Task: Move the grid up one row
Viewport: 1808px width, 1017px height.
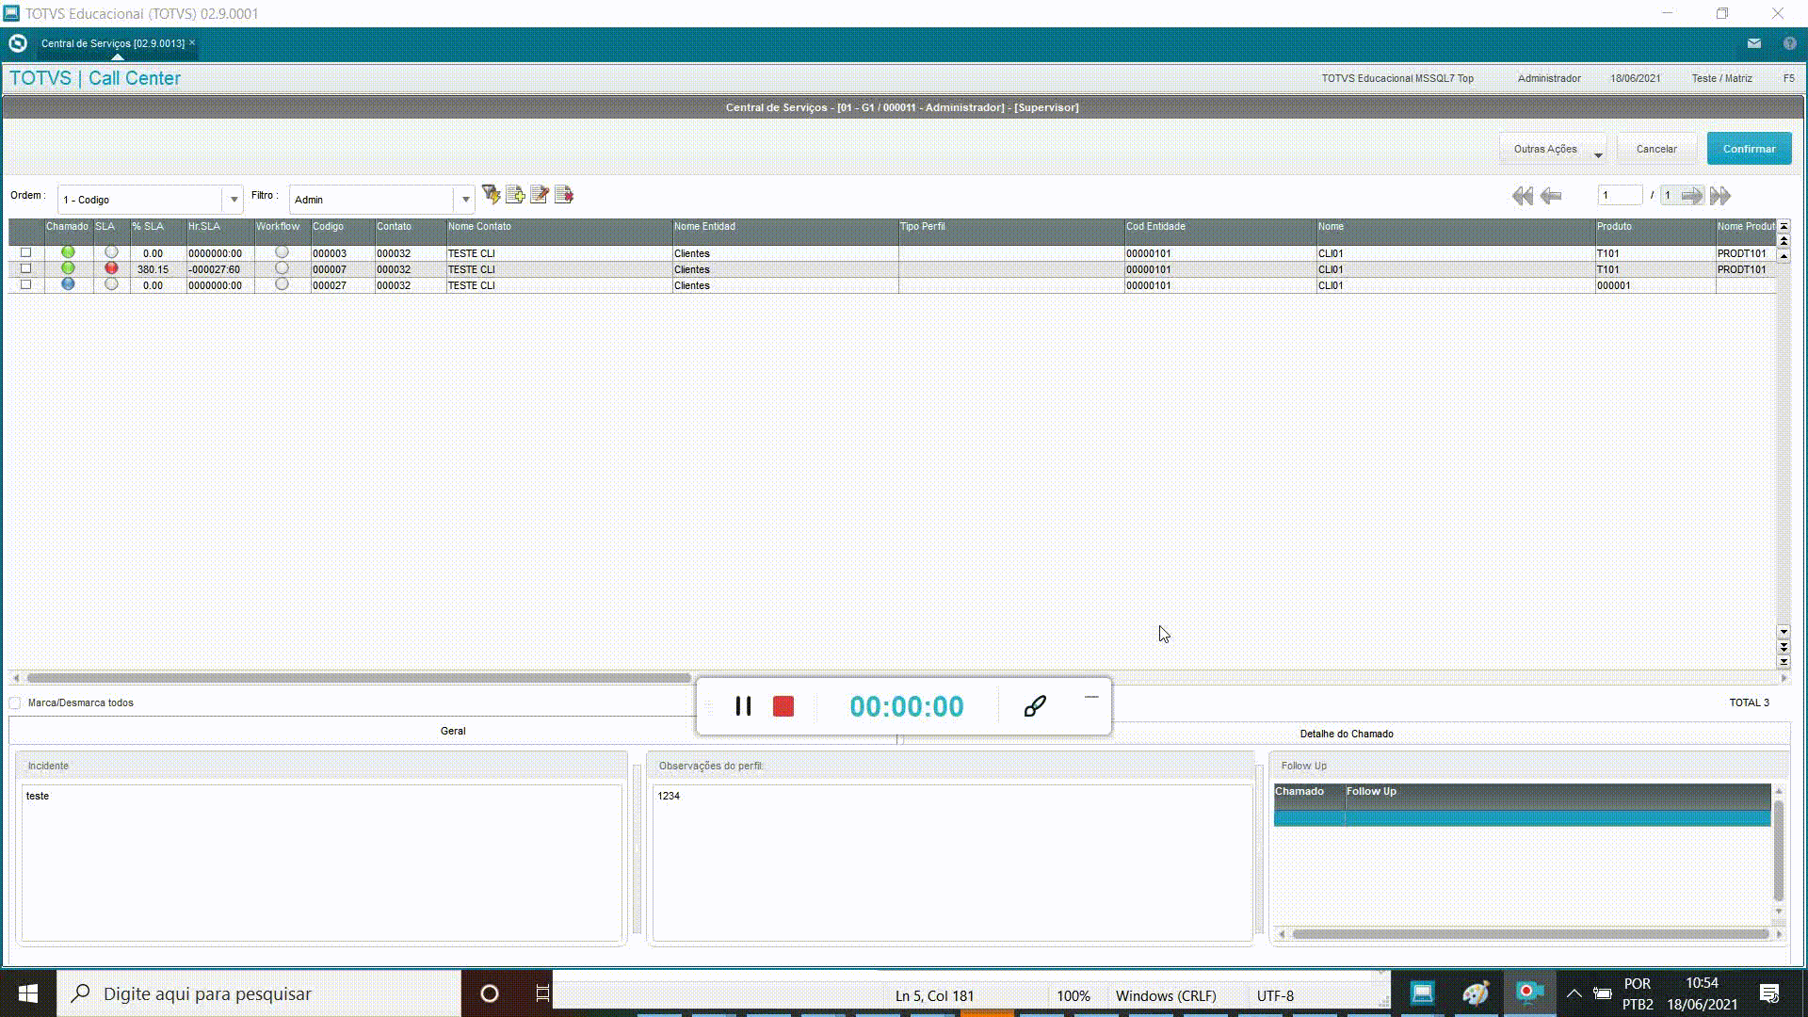Action: point(1784,256)
